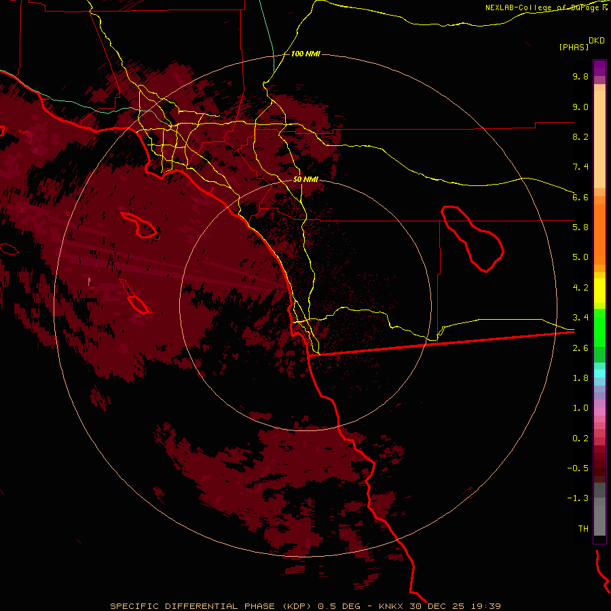Image resolution: width=611 pixels, height=611 pixels.
Task: Click the 1.0 legend value
Action: (x=580, y=408)
